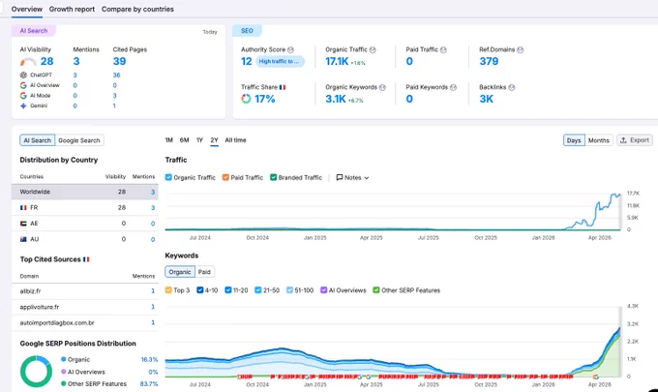The width and height of the screenshot is (658, 392).
Task: Select Organic keywords view
Action: point(180,272)
